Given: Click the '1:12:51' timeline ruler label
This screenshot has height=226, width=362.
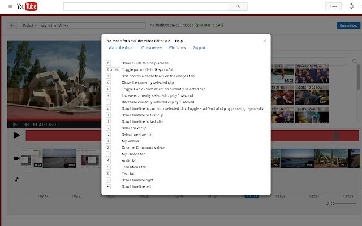Looking at the screenshot, I should tap(314, 197).
